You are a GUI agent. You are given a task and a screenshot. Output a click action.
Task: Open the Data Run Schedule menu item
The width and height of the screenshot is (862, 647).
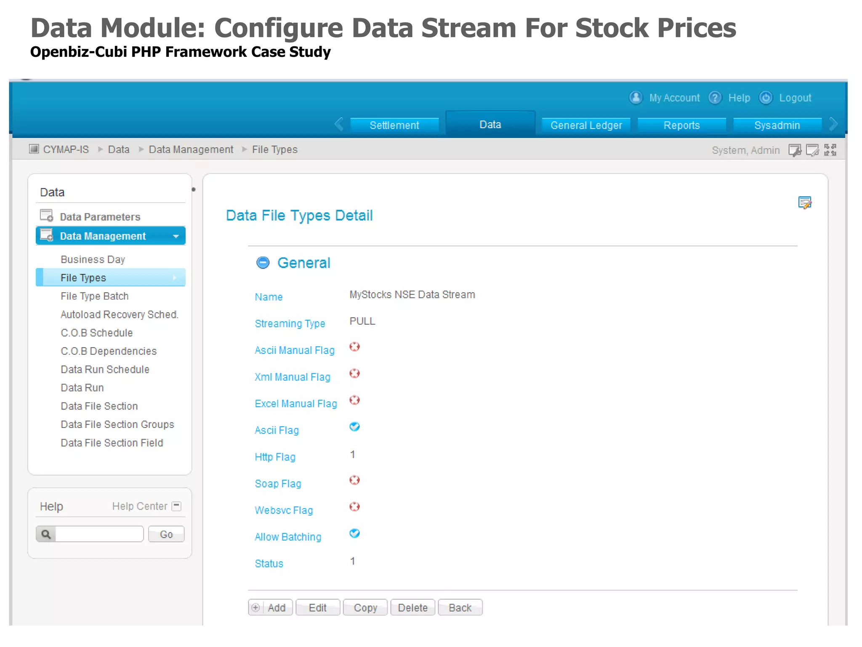point(105,369)
